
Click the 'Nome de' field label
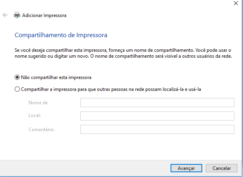(38, 103)
